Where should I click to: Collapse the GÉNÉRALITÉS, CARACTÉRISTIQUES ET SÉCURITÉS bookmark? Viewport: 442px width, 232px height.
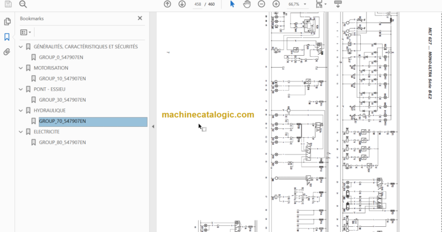pyautogui.click(x=21, y=47)
